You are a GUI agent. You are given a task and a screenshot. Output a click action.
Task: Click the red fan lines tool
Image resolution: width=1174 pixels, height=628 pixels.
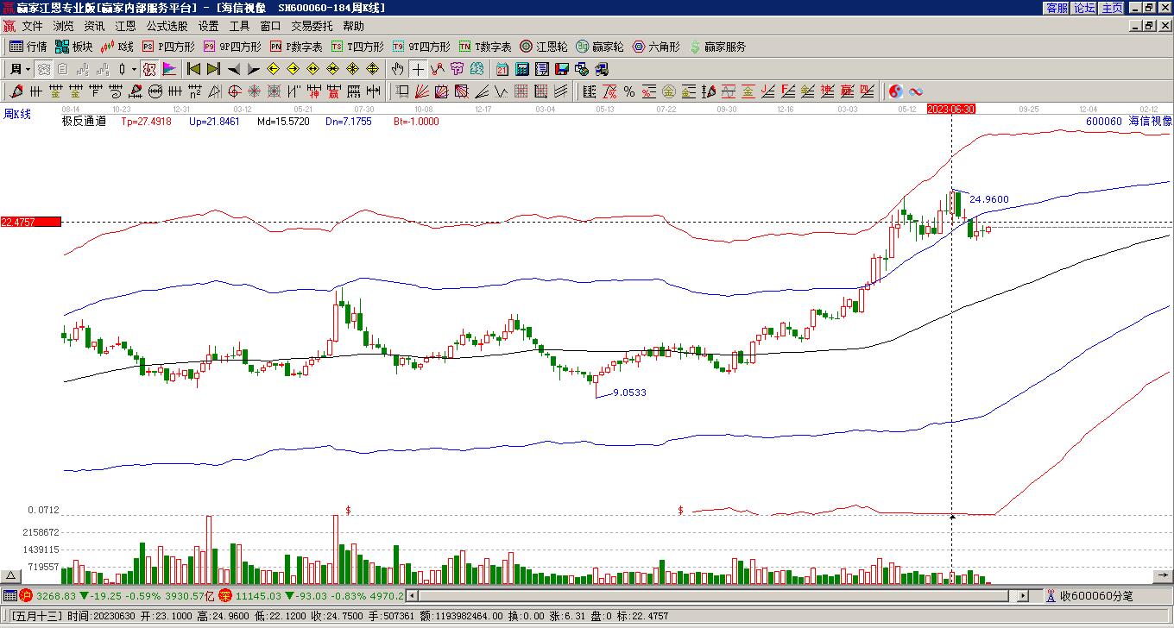pyautogui.click(x=421, y=91)
